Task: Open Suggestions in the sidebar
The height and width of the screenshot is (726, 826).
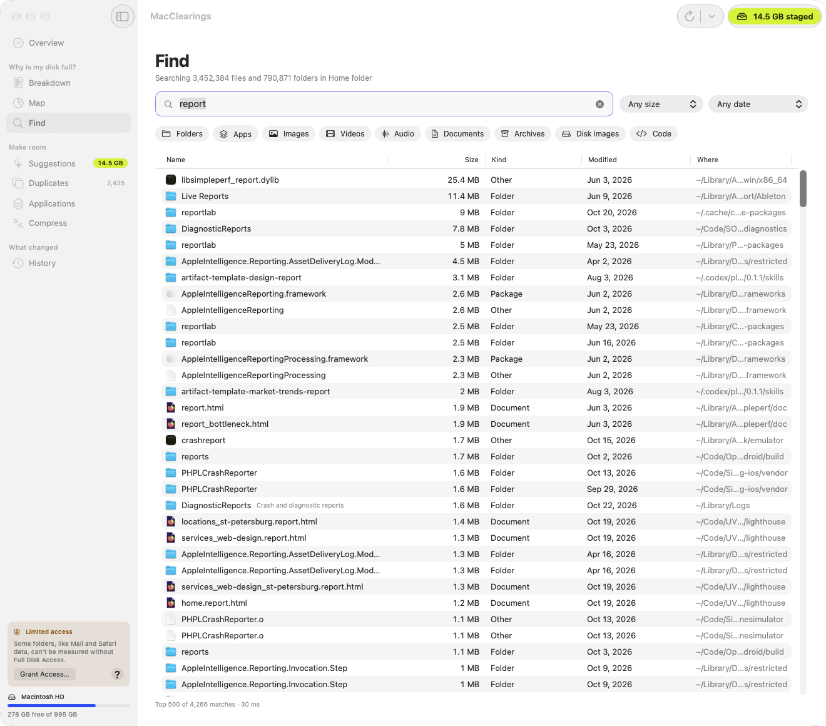Action: point(69,163)
